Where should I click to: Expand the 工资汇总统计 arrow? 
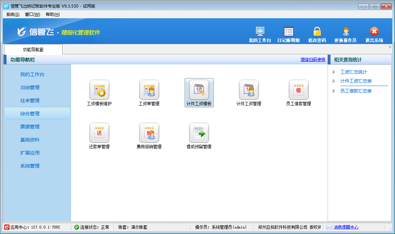pyautogui.click(x=334, y=72)
